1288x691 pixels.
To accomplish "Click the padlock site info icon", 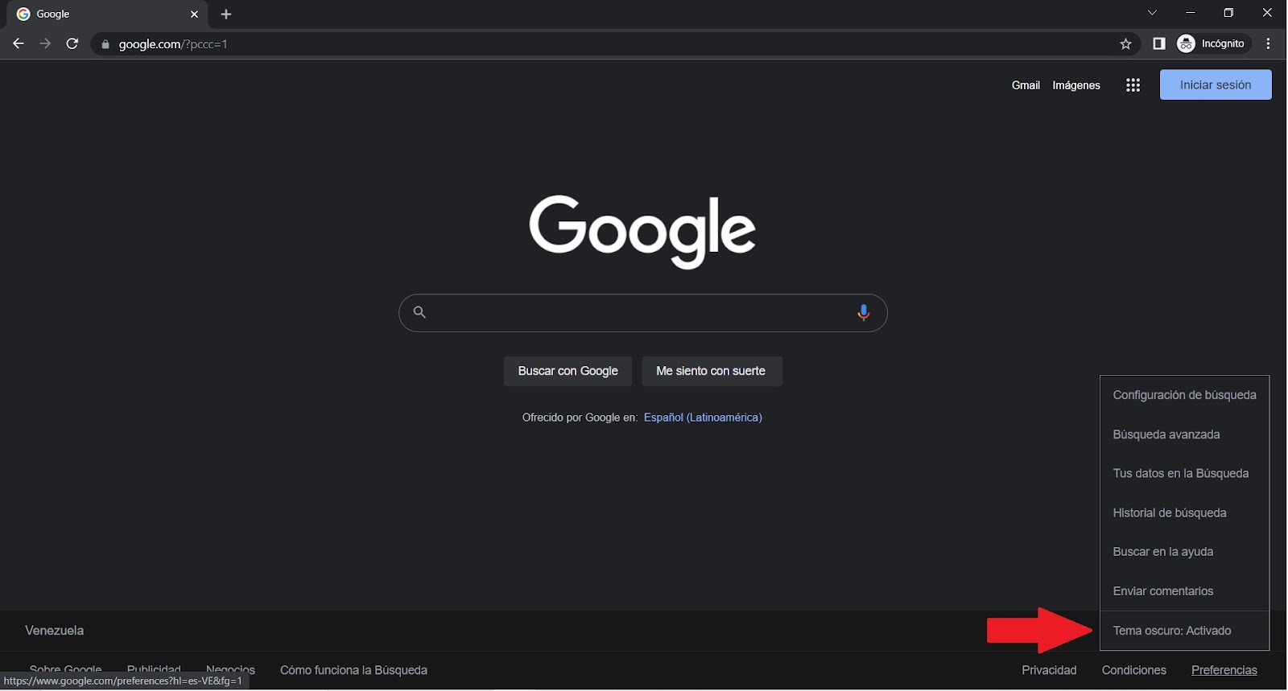I will tap(105, 44).
